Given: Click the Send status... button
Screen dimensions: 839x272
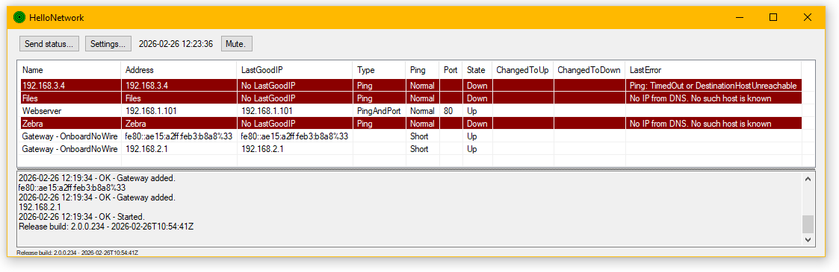Looking at the screenshot, I should (x=49, y=44).
